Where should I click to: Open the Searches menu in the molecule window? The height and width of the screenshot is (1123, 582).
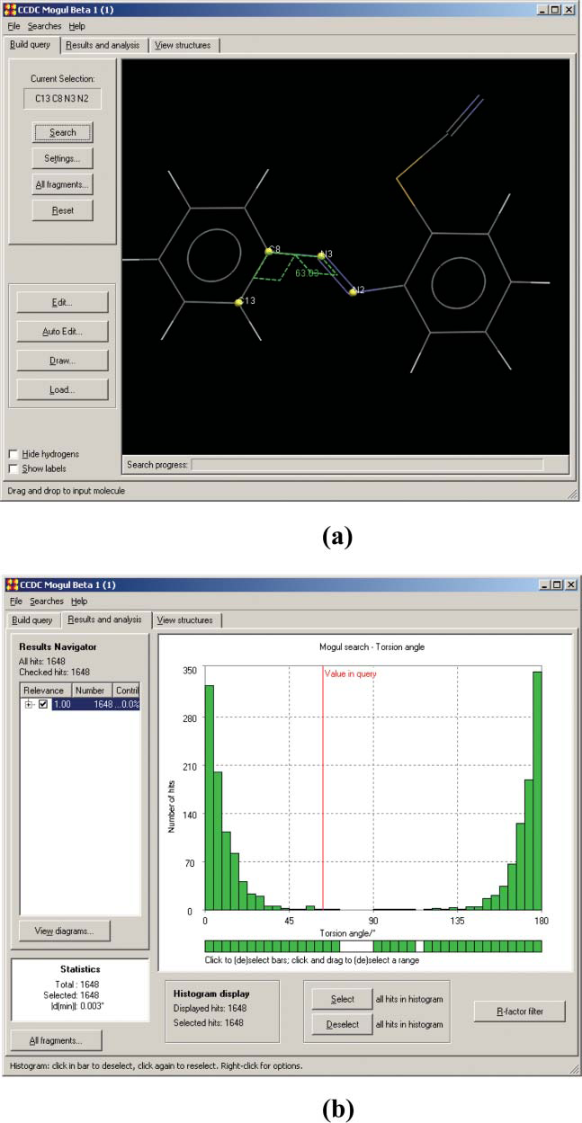tap(44, 26)
